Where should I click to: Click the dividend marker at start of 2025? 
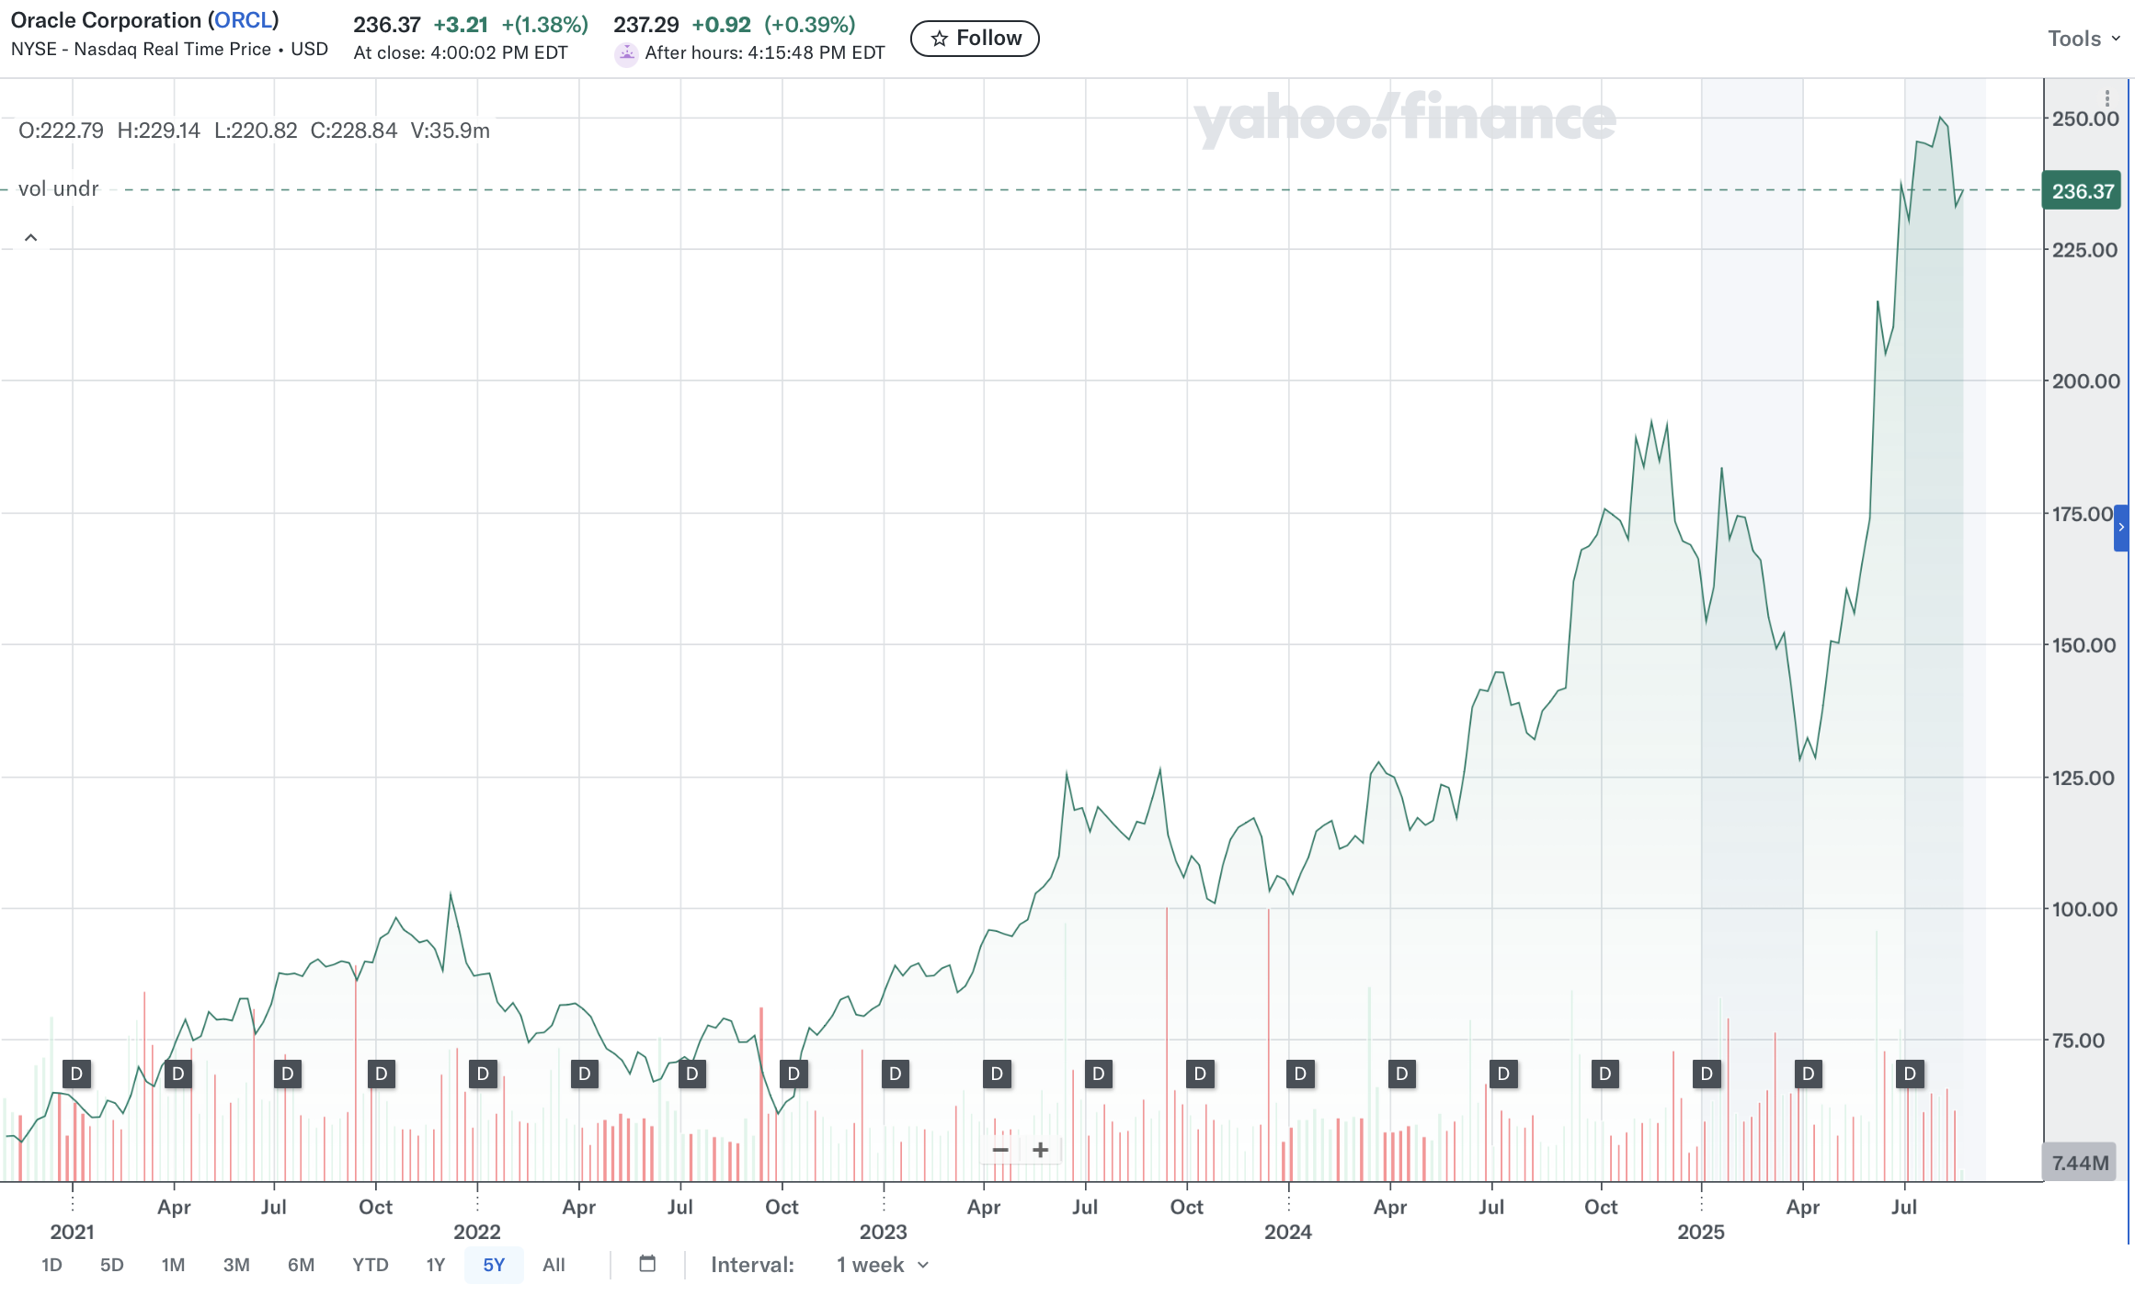(x=1707, y=1074)
